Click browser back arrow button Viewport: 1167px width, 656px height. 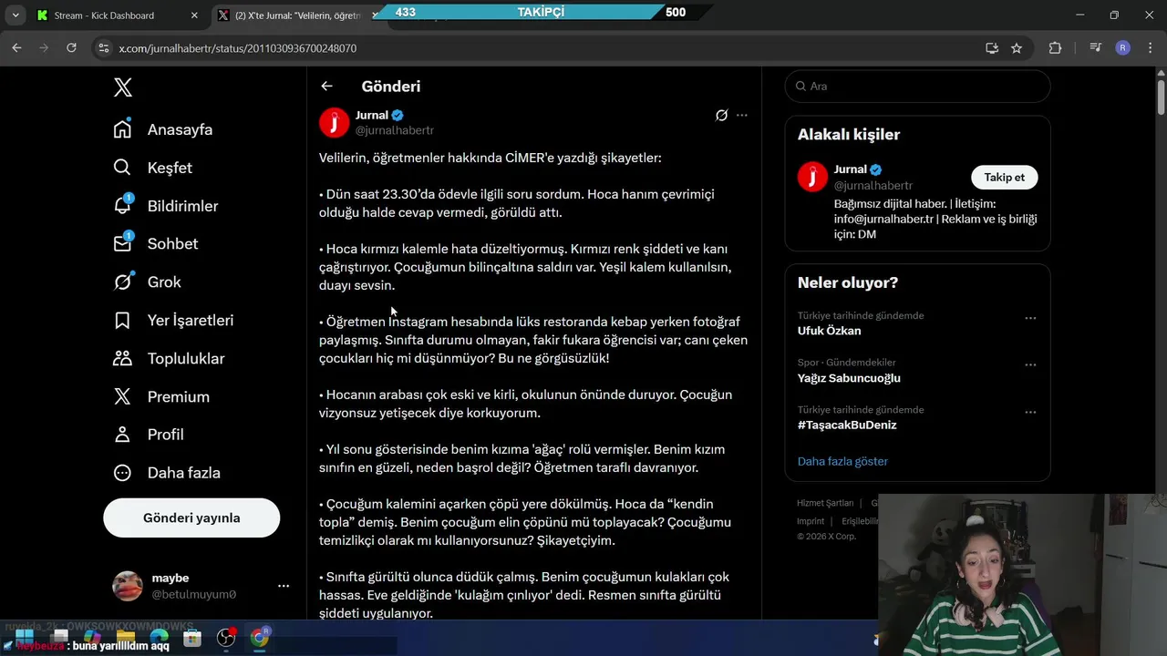pos(16,48)
